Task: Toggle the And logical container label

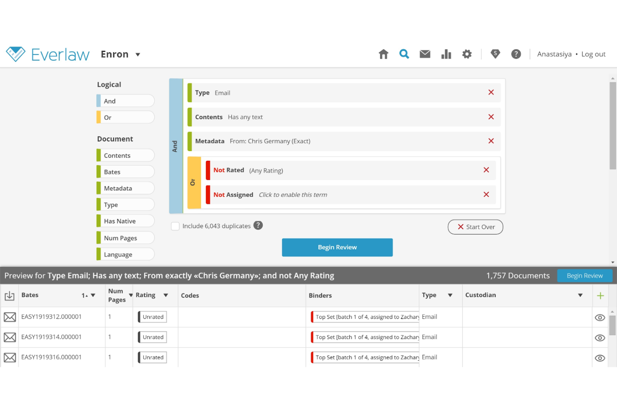Action: click(176, 146)
